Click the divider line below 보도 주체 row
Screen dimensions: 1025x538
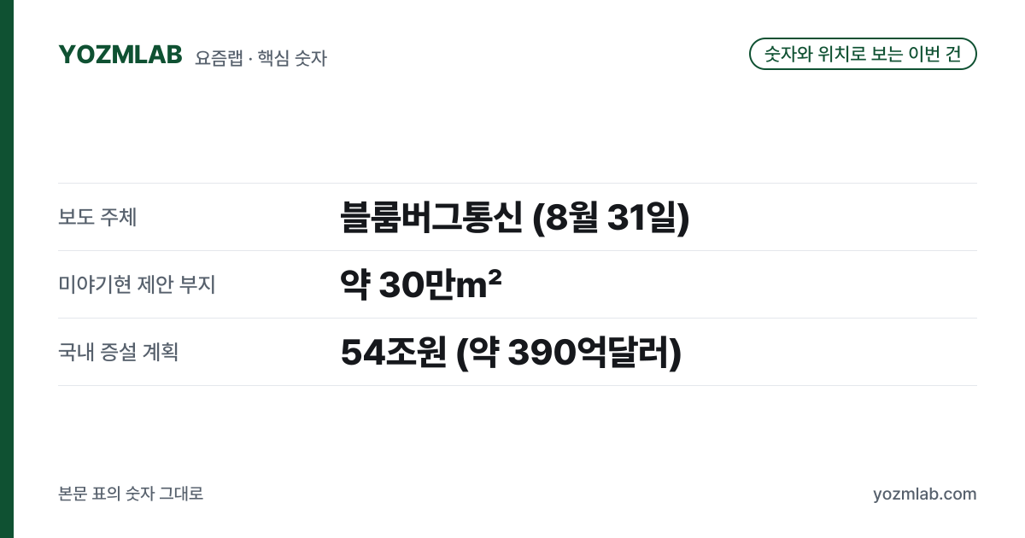pyautogui.click(x=518, y=250)
